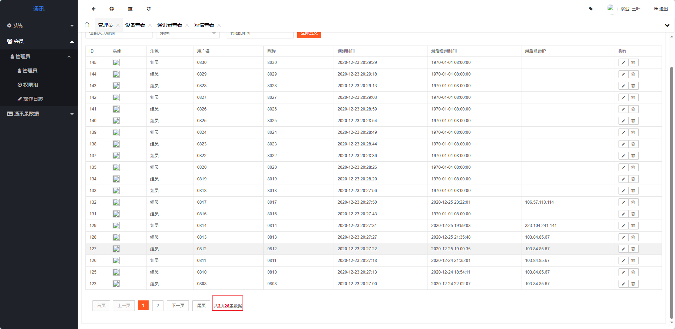This screenshot has width=675, height=329.
Task: Go to home tab icon
Action: click(87, 25)
